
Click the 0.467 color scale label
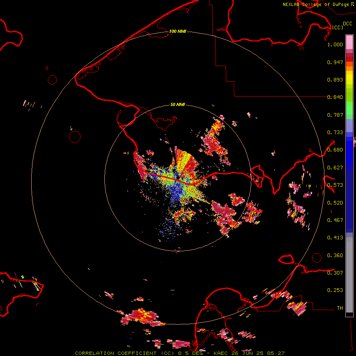click(335, 220)
